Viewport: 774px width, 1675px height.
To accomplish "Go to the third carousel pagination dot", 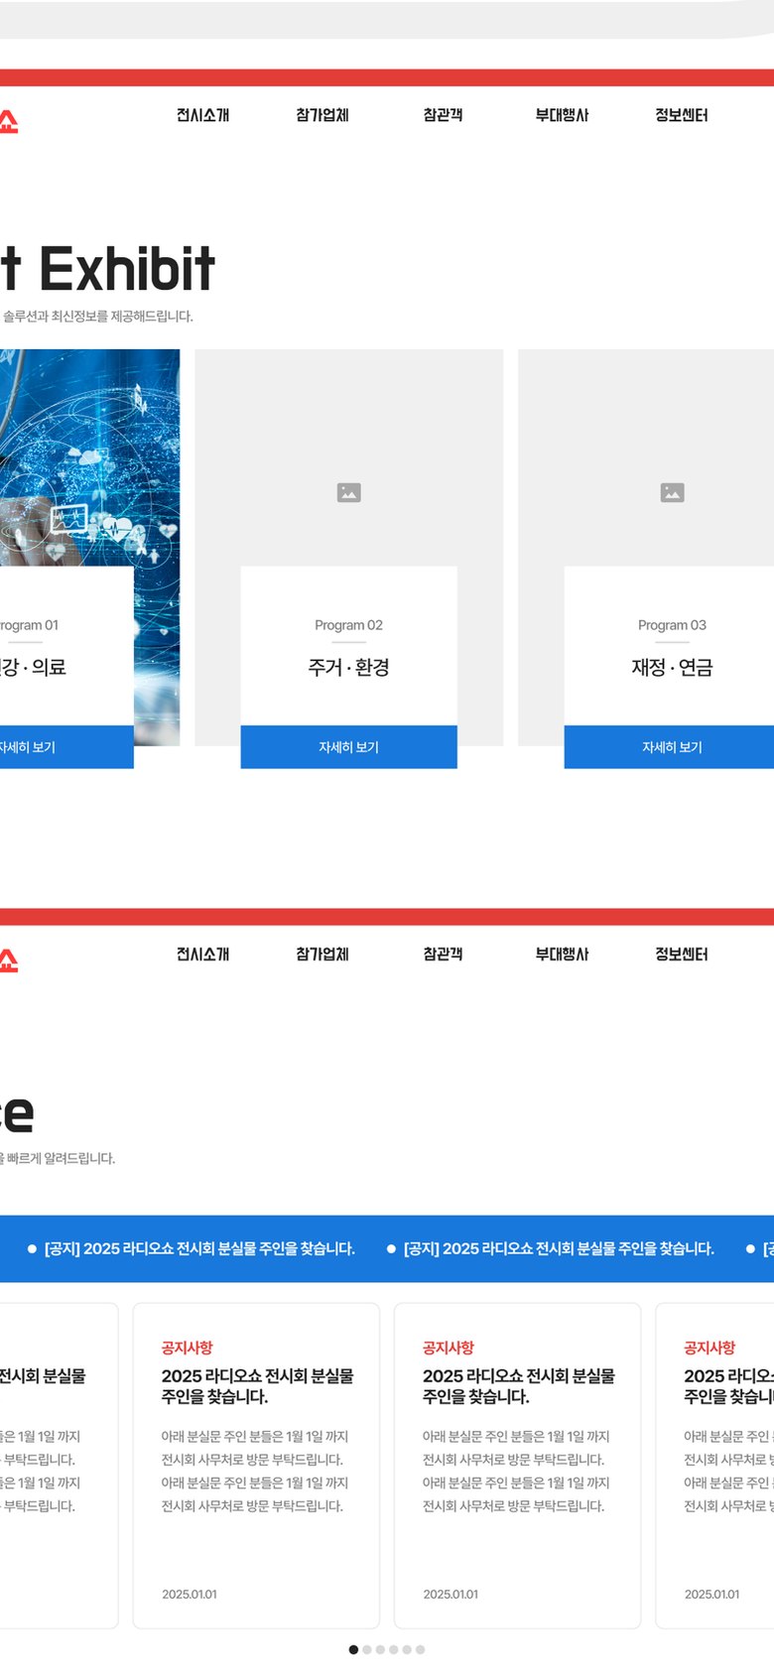I will (x=380, y=1649).
